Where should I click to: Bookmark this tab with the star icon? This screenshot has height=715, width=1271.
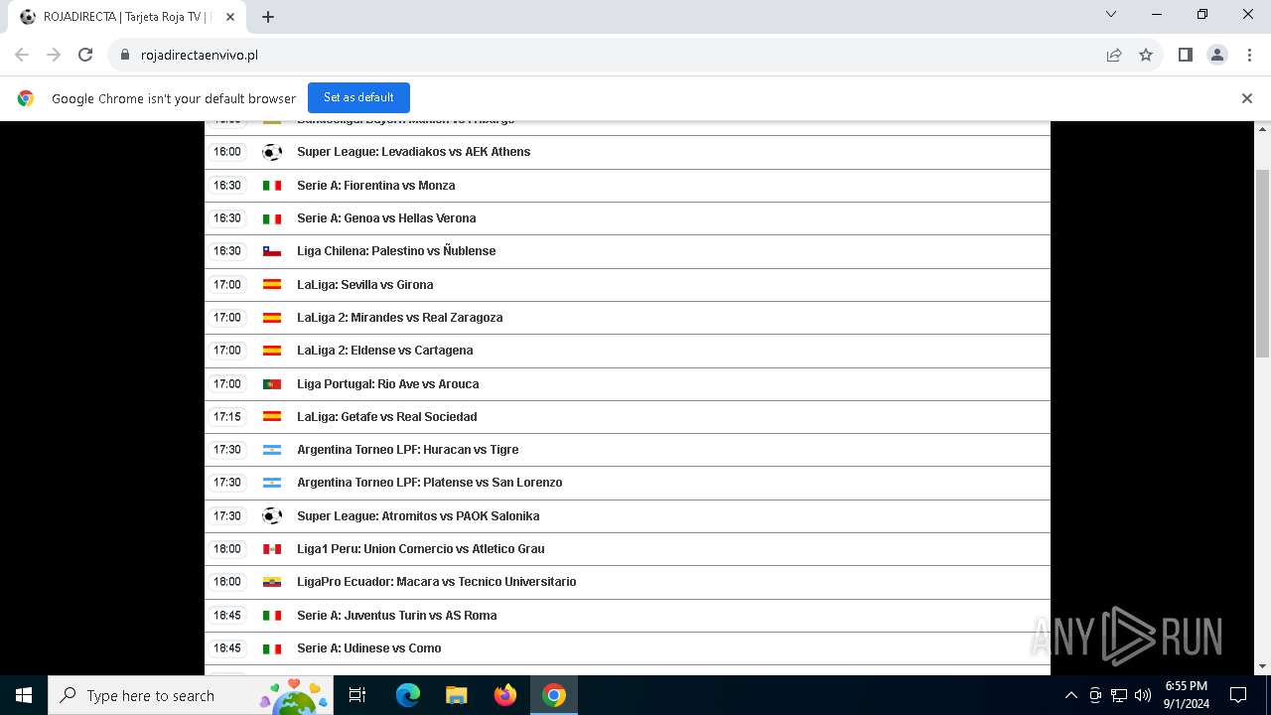coord(1146,55)
